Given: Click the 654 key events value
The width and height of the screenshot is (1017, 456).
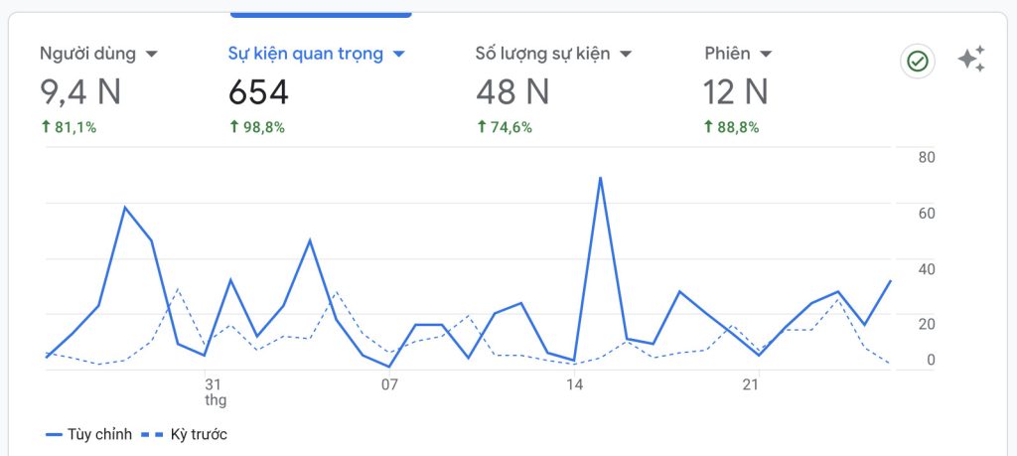Looking at the screenshot, I should point(258,92).
